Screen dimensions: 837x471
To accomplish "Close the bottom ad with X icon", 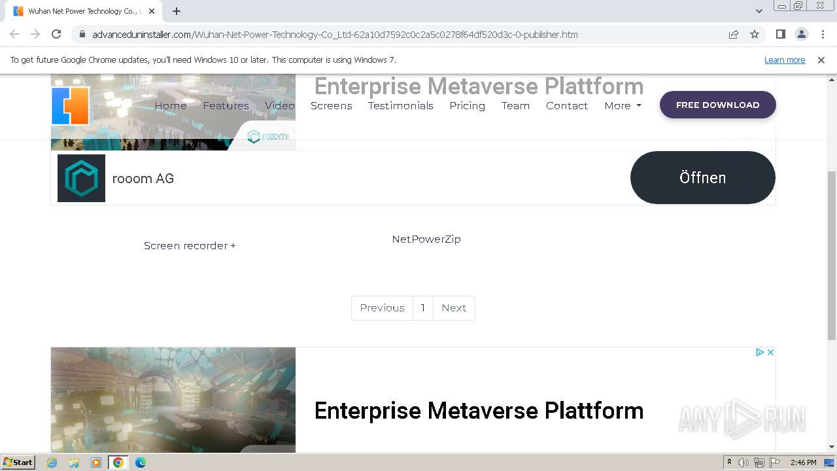I will point(770,352).
